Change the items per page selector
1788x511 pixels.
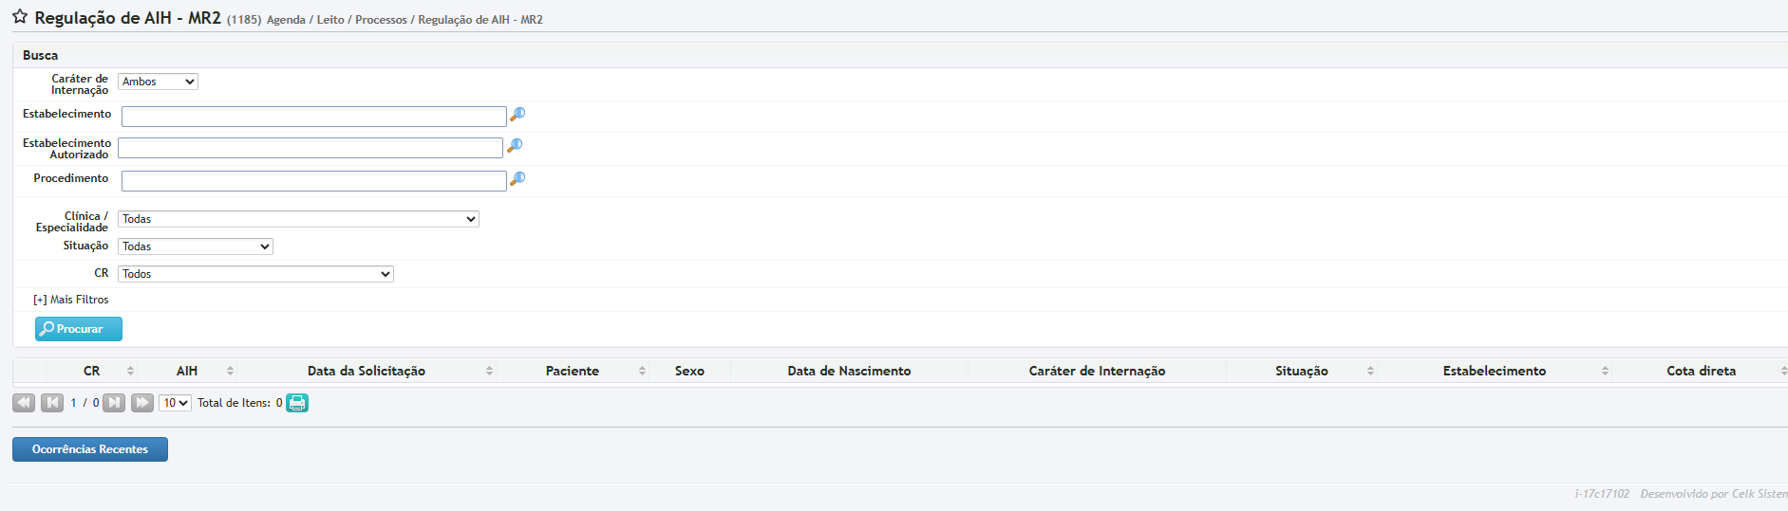pos(175,403)
